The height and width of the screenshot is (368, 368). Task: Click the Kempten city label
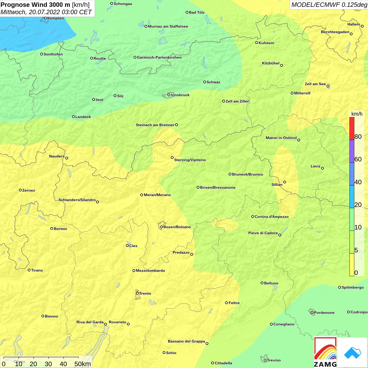55,18
